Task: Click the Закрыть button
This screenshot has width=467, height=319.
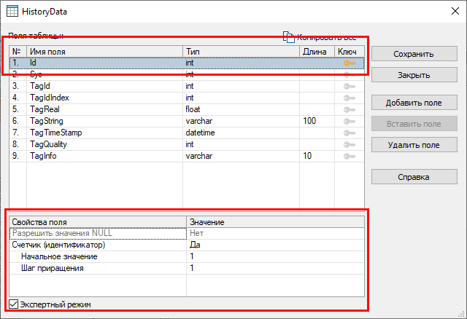Action: [x=414, y=75]
